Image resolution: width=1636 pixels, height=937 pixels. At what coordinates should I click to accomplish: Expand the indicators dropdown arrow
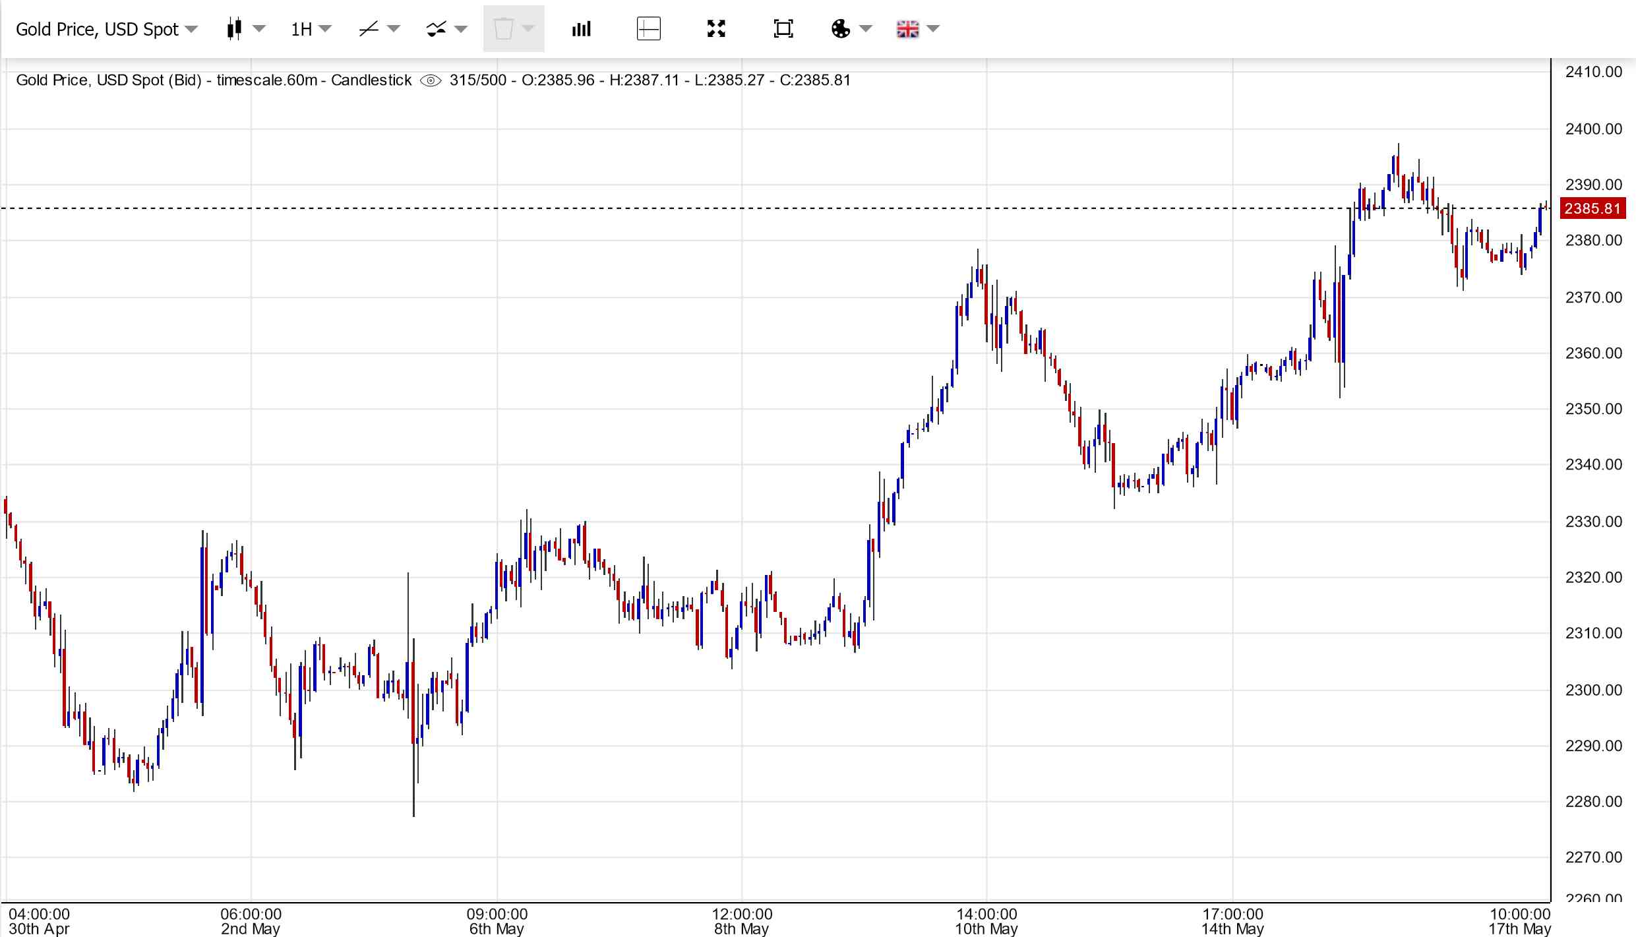point(461,28)
